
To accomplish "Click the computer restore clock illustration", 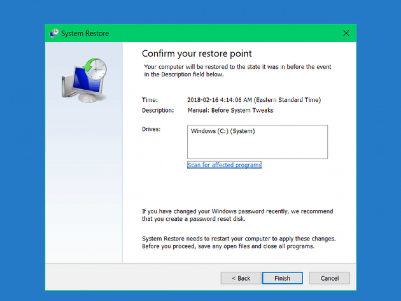I will click(x=84, y=80).
